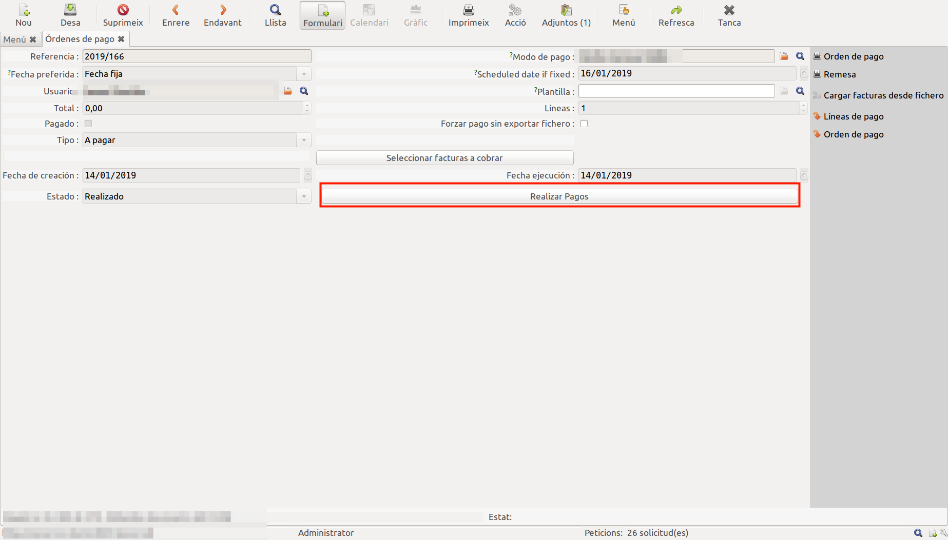Expand the Tipo dropdown

304,141
